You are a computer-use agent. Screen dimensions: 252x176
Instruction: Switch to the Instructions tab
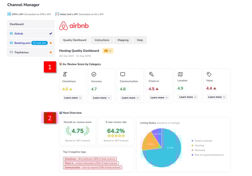pos(102,40)
